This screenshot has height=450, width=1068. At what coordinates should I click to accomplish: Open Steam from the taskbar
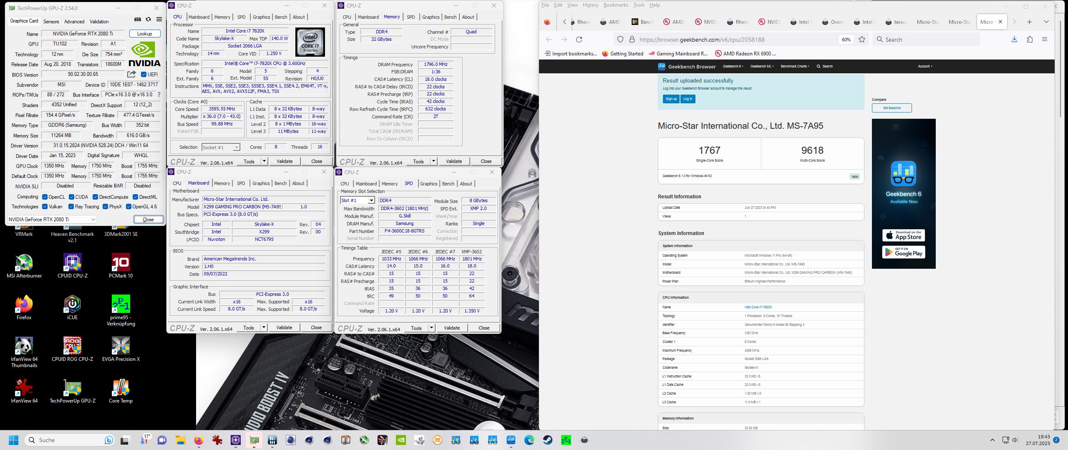[x=547, y=440]
